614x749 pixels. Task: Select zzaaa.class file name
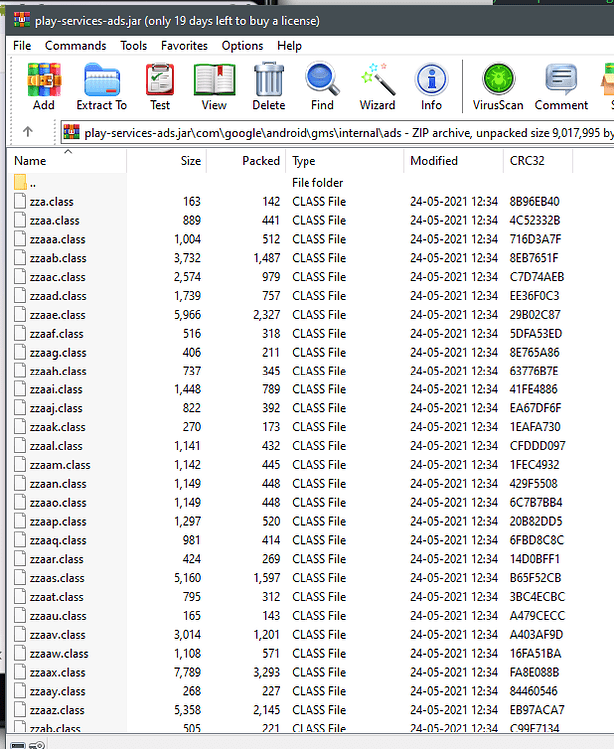click(x=57, y=239)
